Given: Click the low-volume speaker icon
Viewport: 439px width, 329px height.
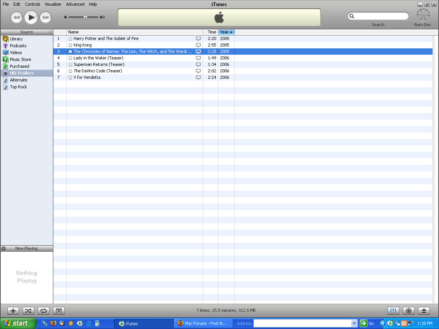Looking at the screenshot, I should 66,18.
